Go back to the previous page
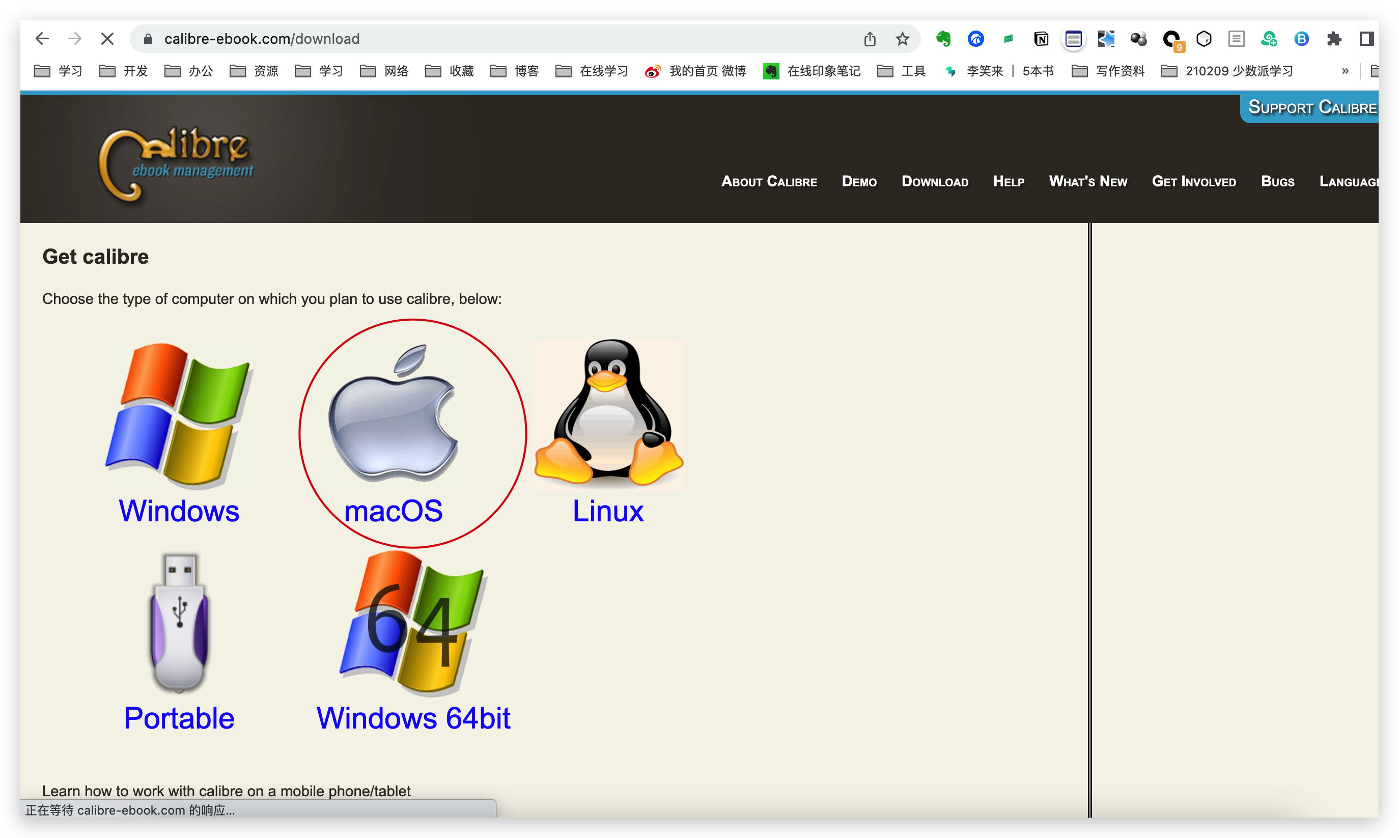 click(42, 38)
